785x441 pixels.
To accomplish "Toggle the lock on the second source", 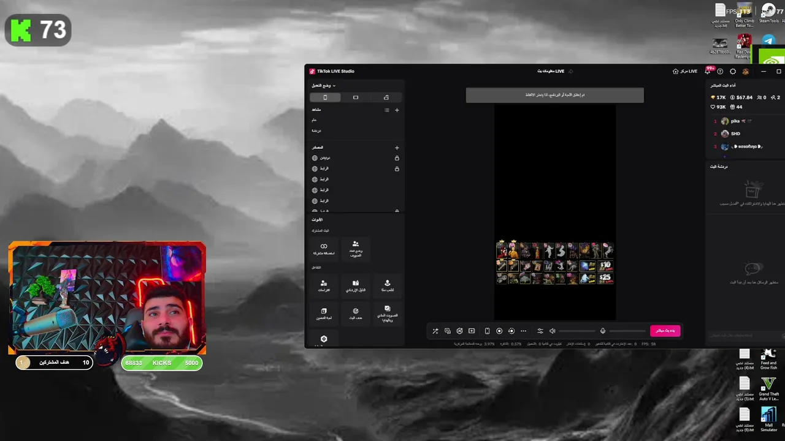I will pos(397,169).
